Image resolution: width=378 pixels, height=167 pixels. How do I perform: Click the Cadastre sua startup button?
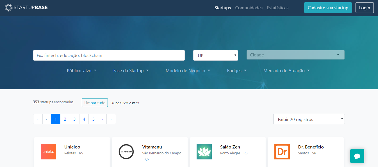[328, 8]
